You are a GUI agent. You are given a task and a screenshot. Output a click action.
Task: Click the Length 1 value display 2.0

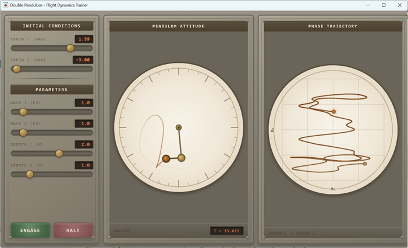point(84,144)
